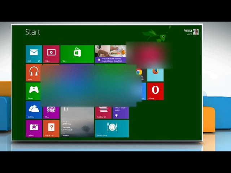Click the Anna user account name
Image resolution: width=231 pixels, height=173 pixels.
point(188,30)
